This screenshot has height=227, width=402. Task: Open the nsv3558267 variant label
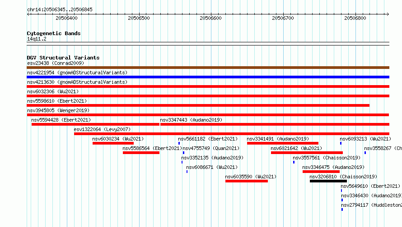point(383,148)
